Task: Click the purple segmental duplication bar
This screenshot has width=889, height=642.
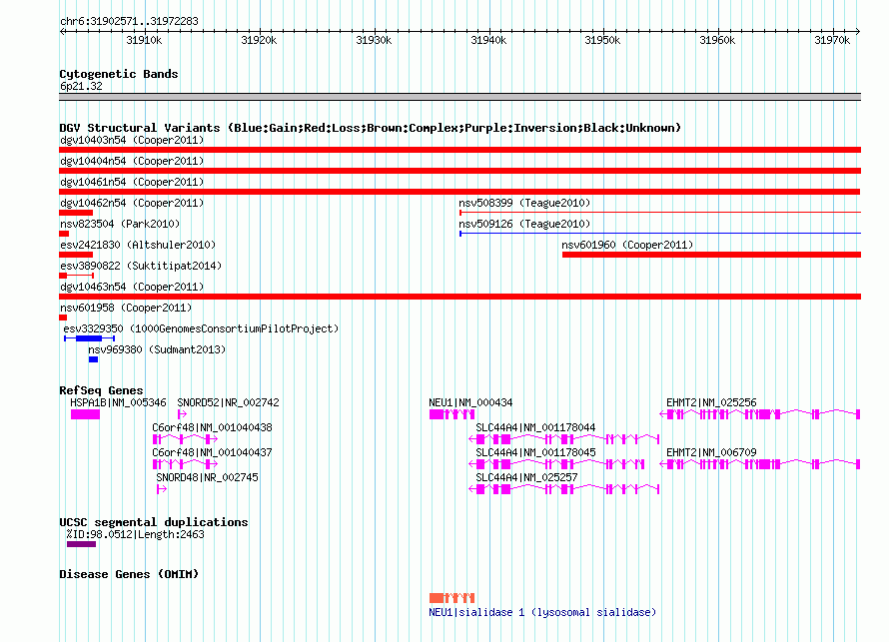Action: click(x=81, y=544)
